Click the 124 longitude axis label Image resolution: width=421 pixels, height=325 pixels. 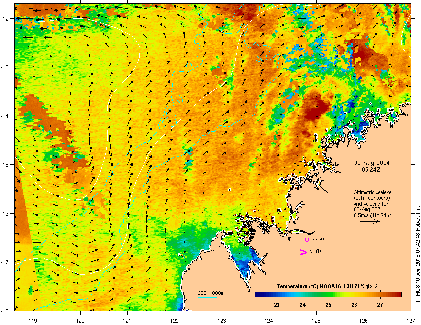point(269,320)
